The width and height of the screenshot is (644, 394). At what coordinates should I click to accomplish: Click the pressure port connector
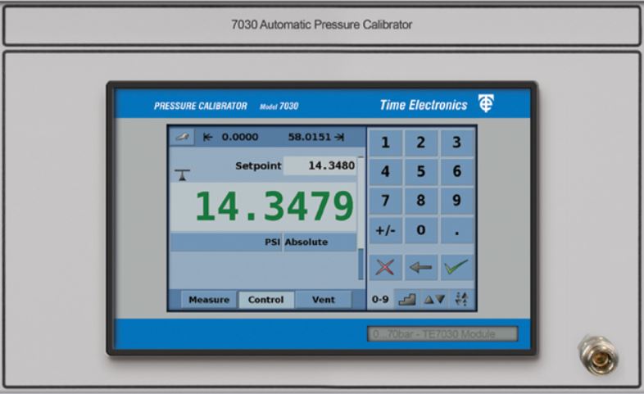pos(598,356)
